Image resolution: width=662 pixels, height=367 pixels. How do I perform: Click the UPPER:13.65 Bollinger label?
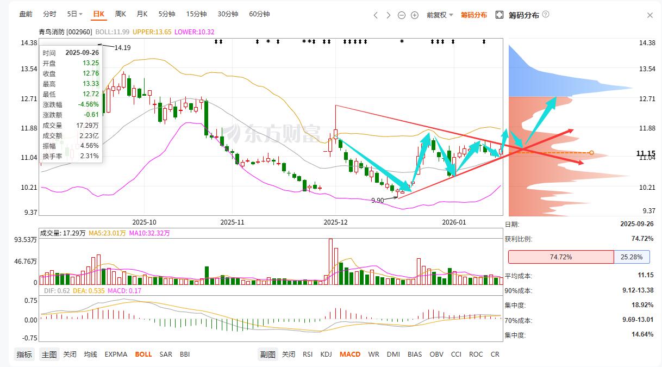click(152, 32)
